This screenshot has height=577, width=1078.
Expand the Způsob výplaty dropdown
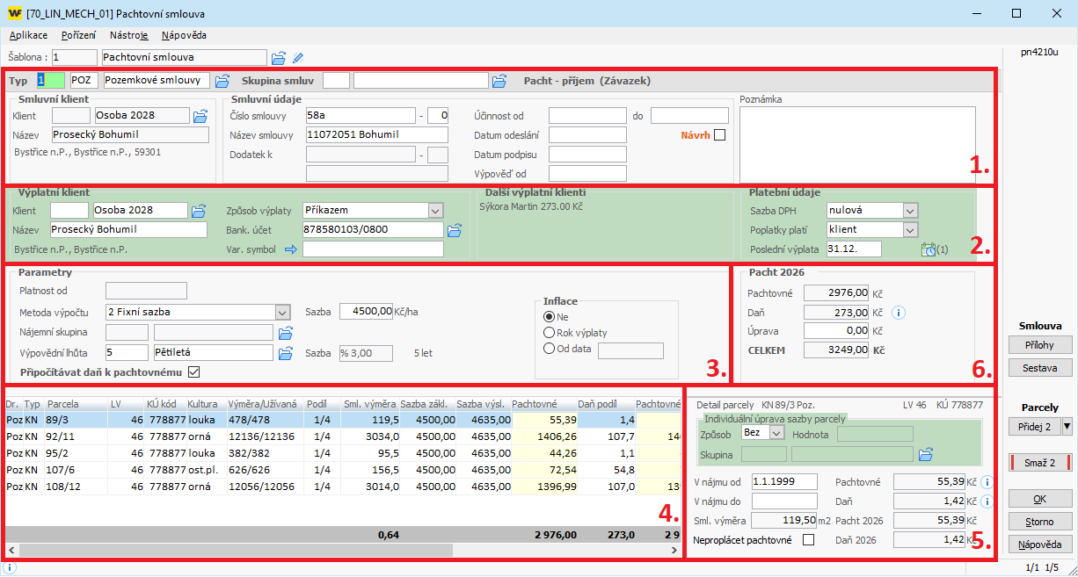tap(434, 211)
